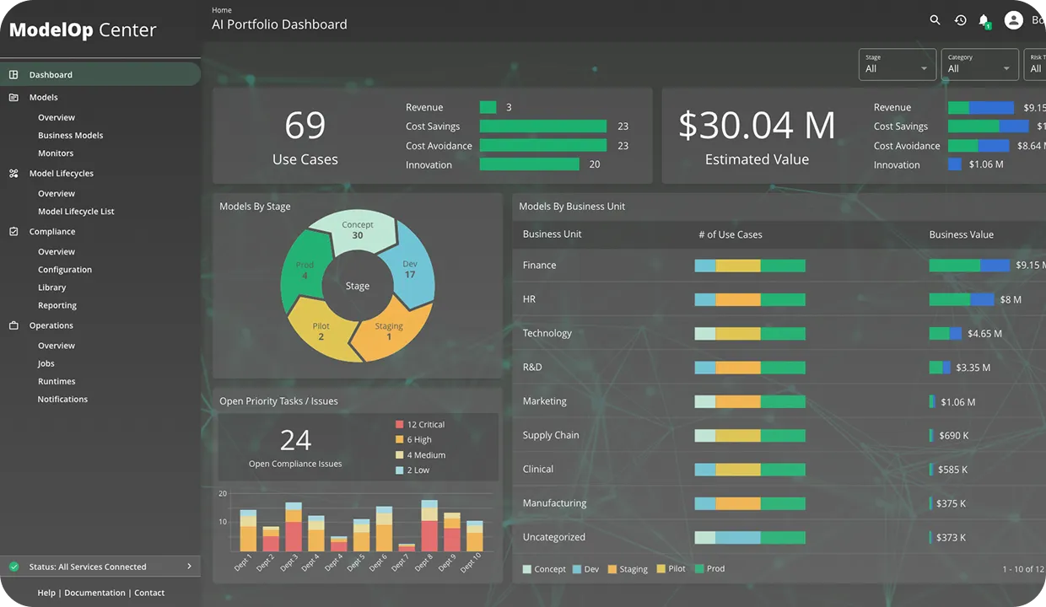Open Model Lifecycle List from the sidebar
Image resolution: width=1046 pixels, height=607 pixels.
pos(75,211)
